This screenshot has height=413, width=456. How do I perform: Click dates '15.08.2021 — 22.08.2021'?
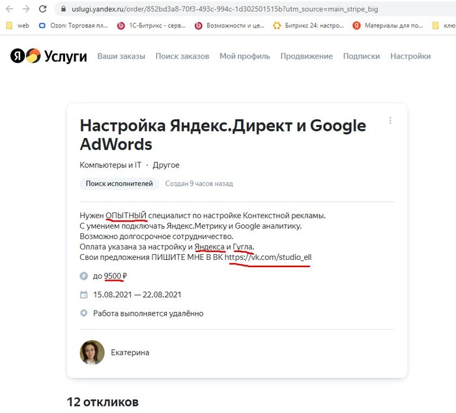[137, 294]
